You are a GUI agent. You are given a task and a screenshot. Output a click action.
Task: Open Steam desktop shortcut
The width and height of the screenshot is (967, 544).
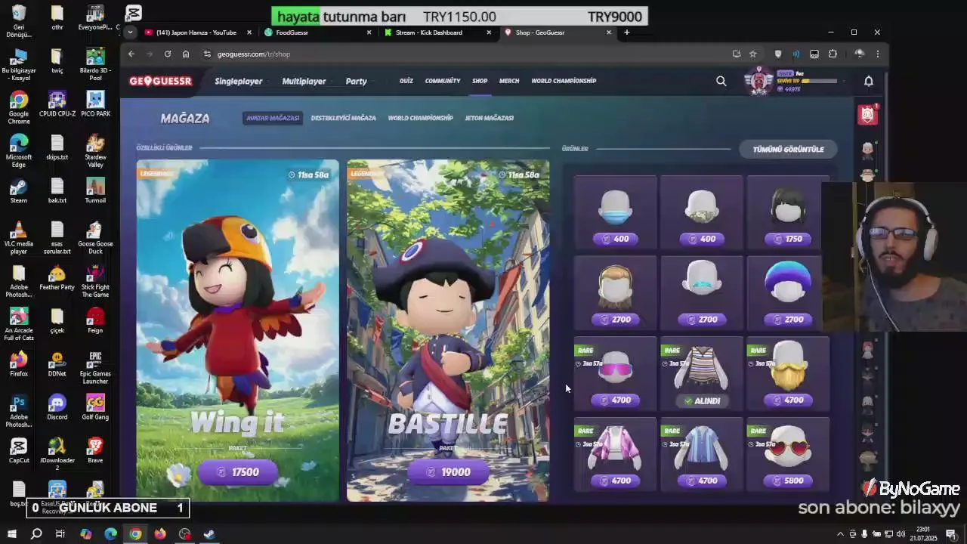pyautogui.click(x=19, y=190)
